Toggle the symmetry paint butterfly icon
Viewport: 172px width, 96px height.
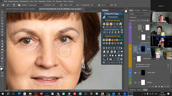[115, 5]
